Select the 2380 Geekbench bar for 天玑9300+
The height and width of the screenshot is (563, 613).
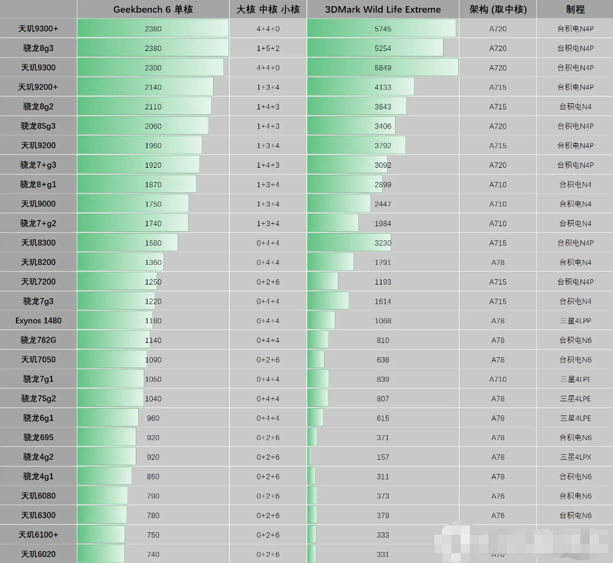[x=153, y=28]
